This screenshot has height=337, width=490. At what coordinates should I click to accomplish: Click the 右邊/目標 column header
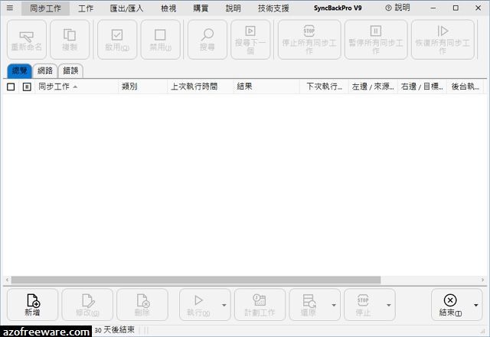422,87
